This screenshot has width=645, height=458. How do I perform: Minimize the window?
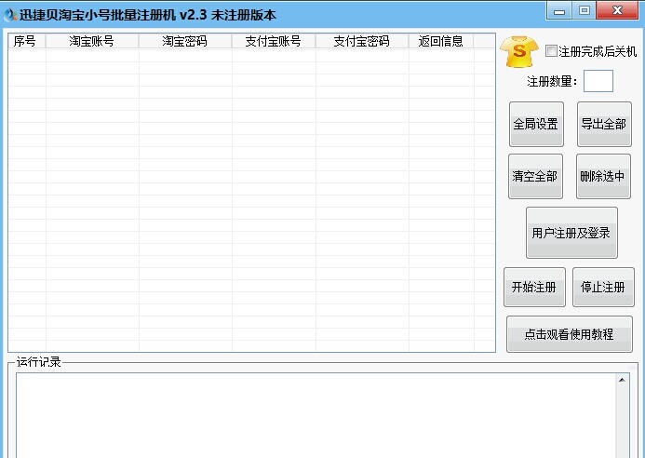[x=559, y=10]
